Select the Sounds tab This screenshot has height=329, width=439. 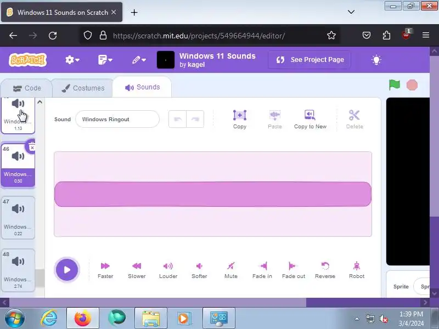pos(142,87)
